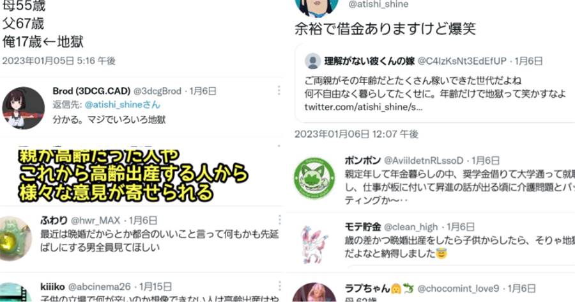Open kiiiko's profile avatar
The width and height of the screenshot is (575, 302).
coord(15,292)
